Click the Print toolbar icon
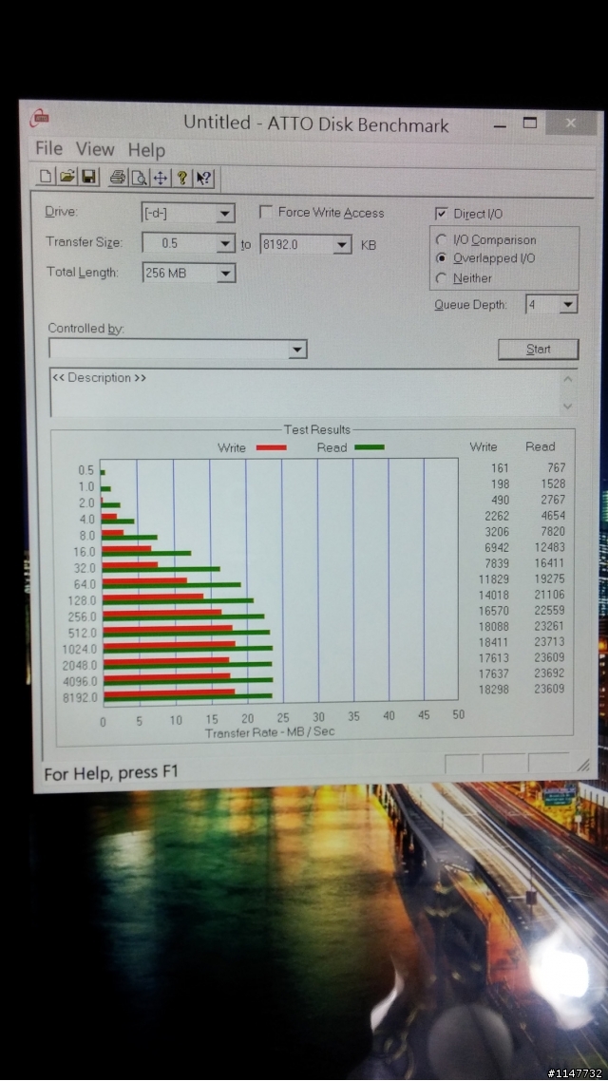This screenshot has width=608, height=1081. (118, 178)
